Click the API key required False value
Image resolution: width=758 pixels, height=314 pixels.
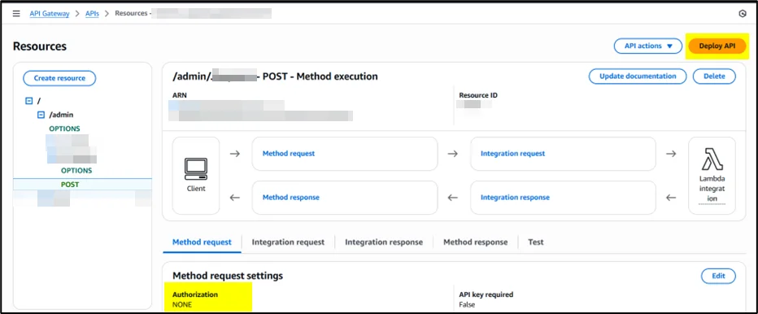467,305
